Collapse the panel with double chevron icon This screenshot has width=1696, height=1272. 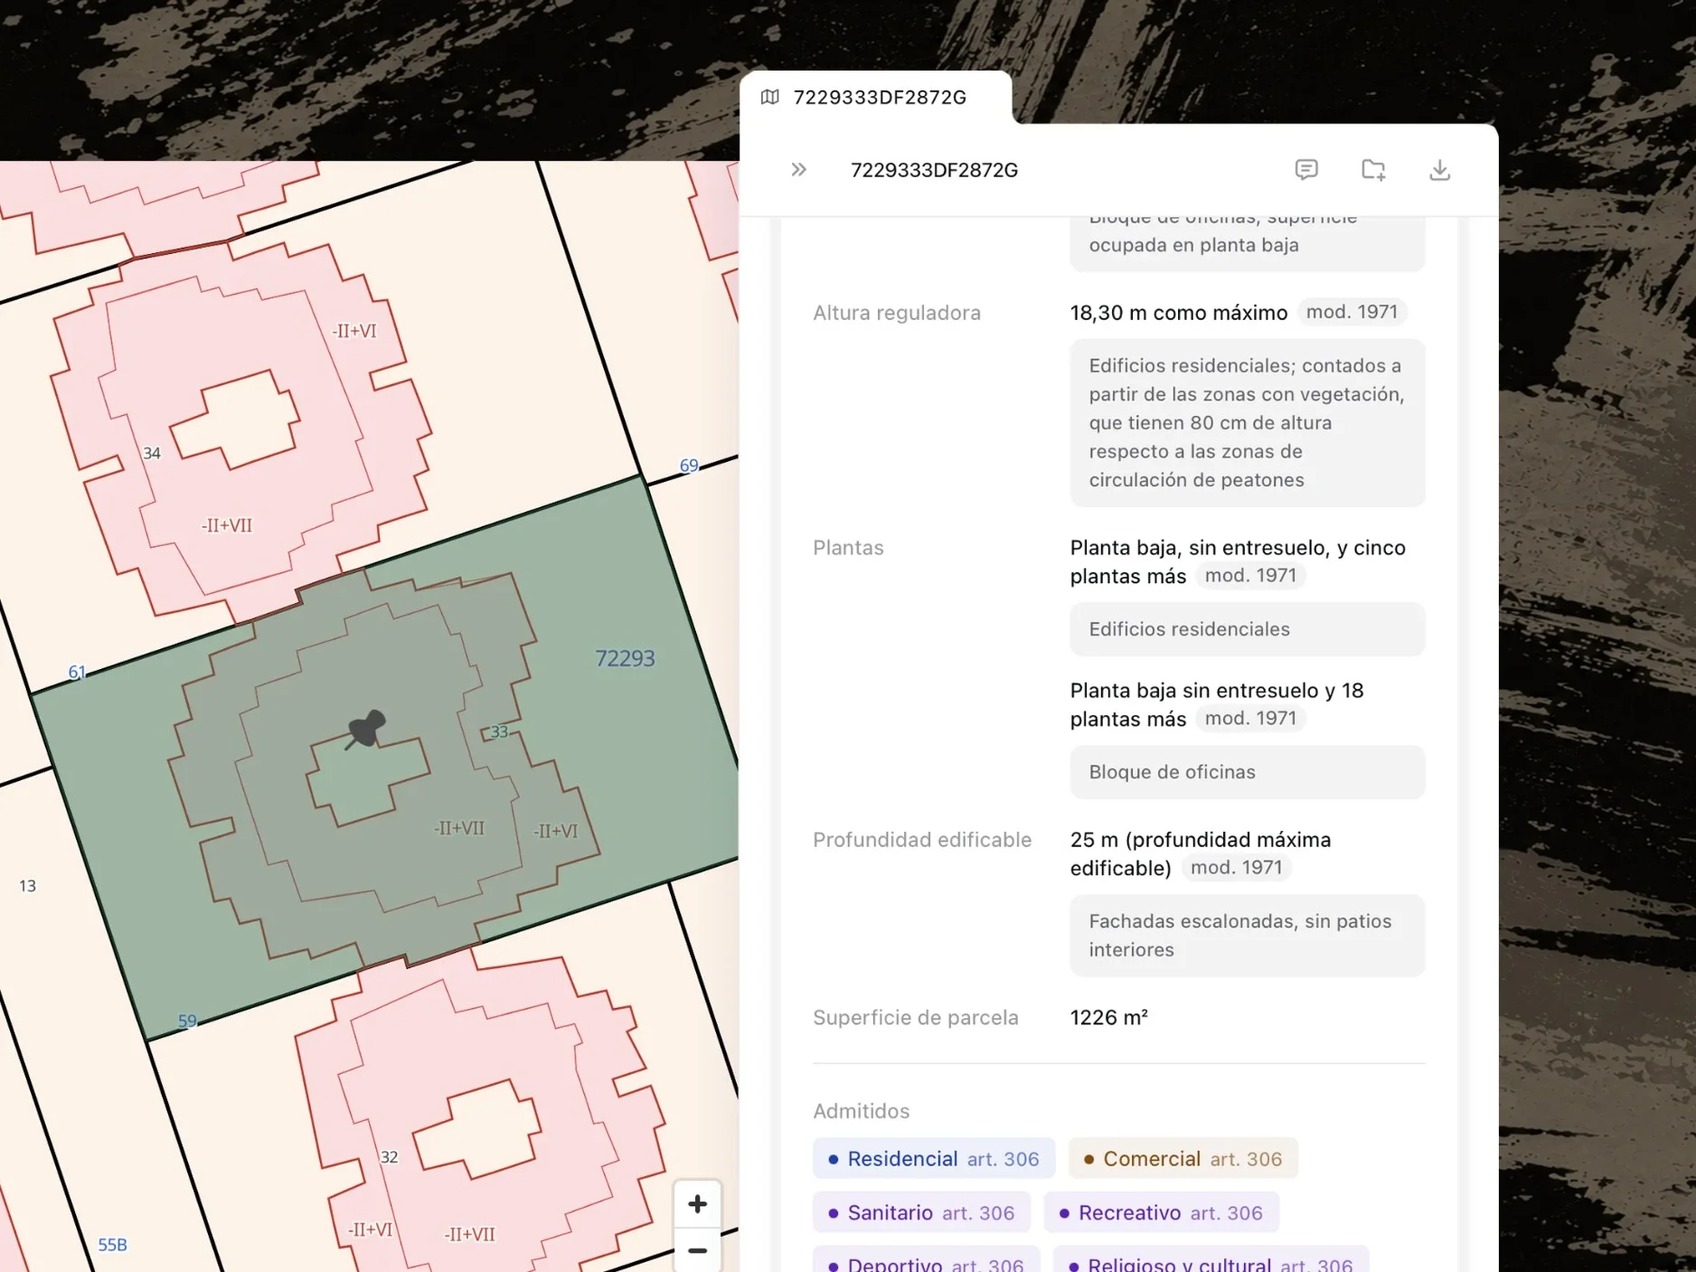(x=798, y=170)
